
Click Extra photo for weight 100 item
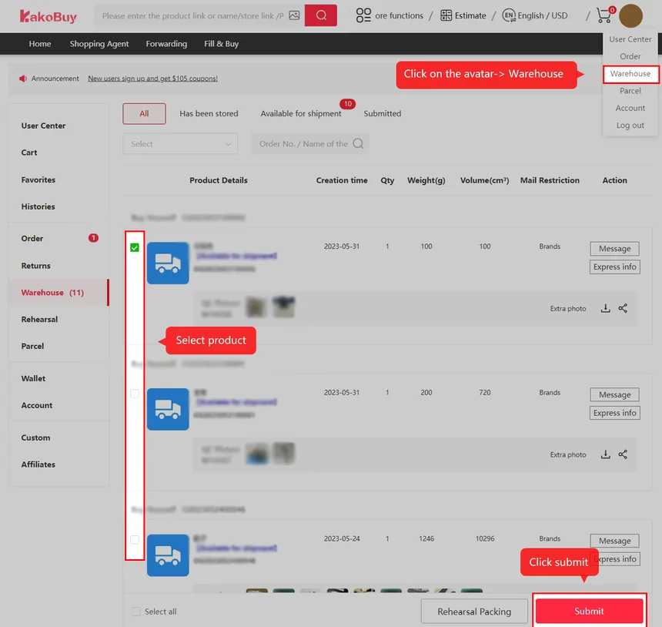click(x=568, y=309)
